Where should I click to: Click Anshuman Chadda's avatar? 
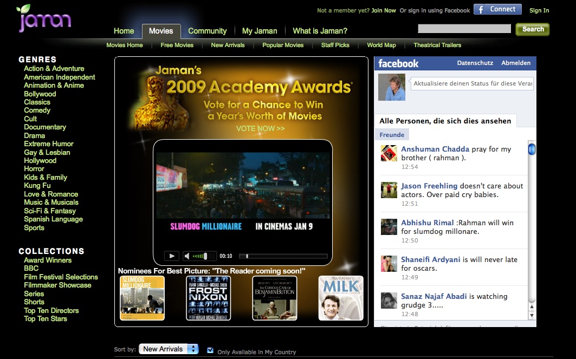click(x=389, y=153)
